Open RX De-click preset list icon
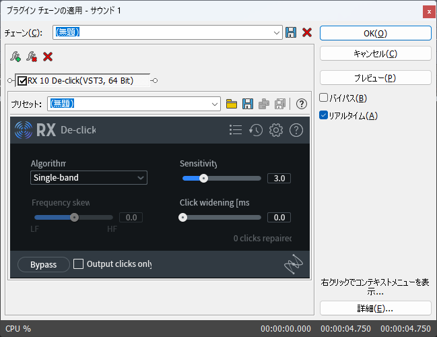Viewport: 437px width, 337px height. 236,130
